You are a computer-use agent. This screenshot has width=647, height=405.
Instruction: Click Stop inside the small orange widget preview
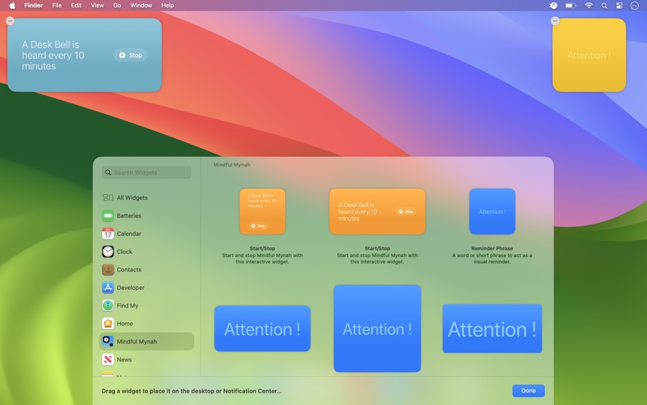(259, 226)
